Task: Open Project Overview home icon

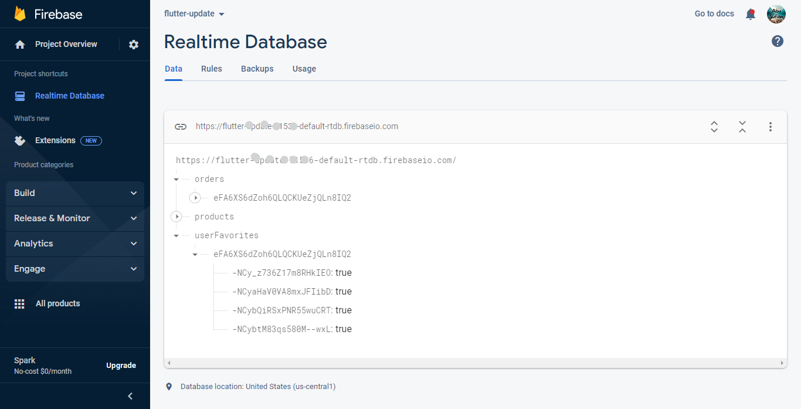Action: click(20, 45)
